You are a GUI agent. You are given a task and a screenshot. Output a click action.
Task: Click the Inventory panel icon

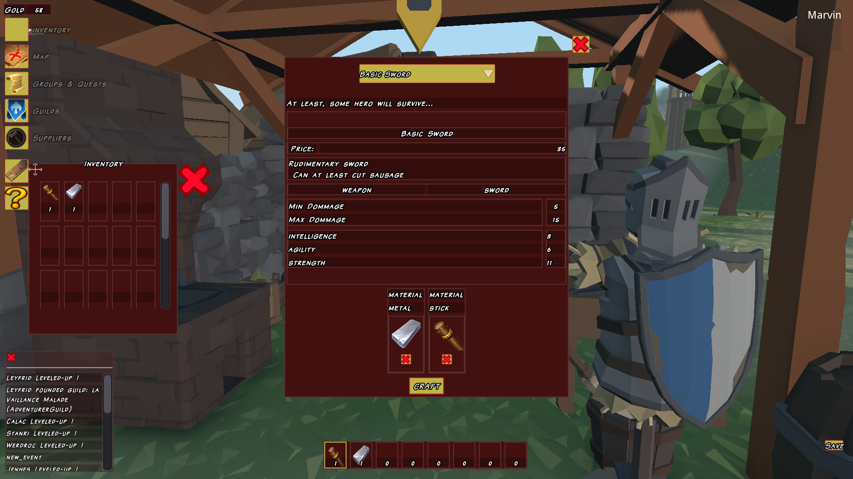tap(16, 29)
